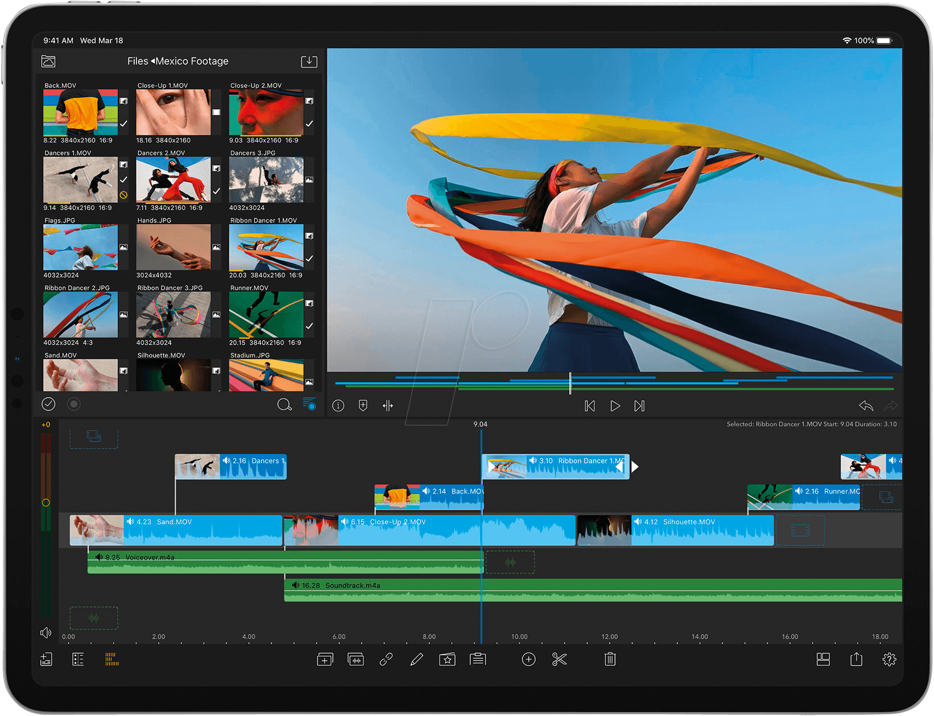Open clip info button
The height and width of the screenshot is (716, 934).
(338, 406)
